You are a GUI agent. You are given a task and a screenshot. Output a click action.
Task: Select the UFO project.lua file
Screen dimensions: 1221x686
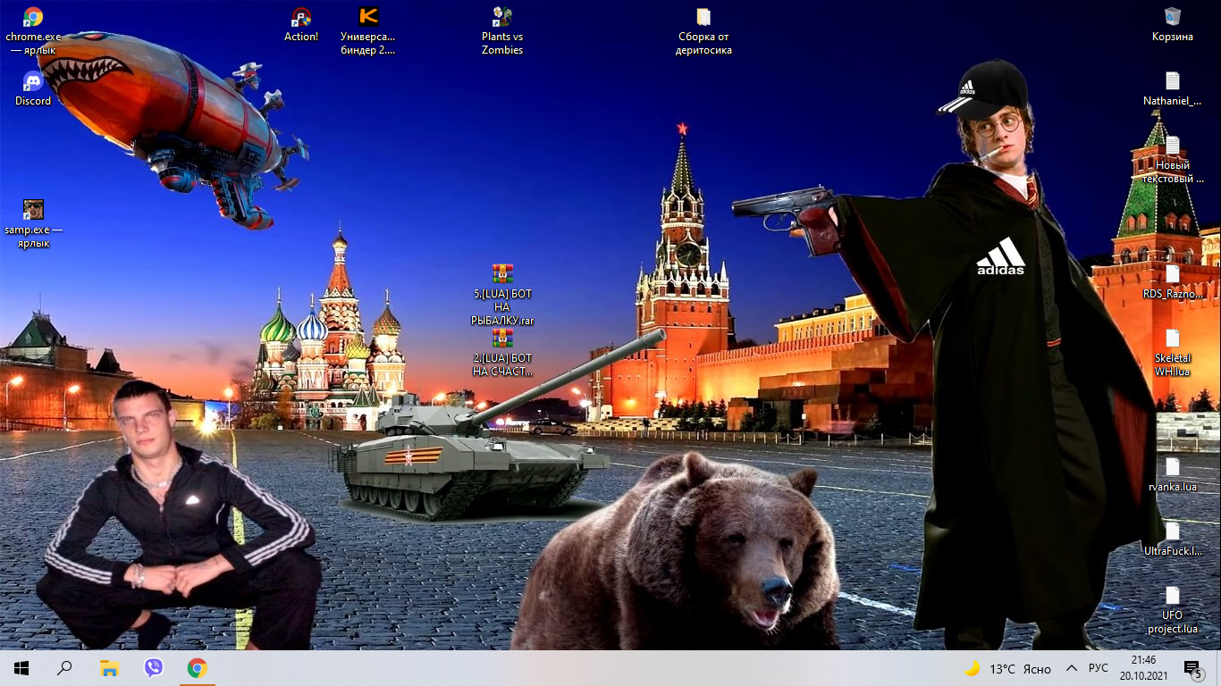(x=1172, y=597)
